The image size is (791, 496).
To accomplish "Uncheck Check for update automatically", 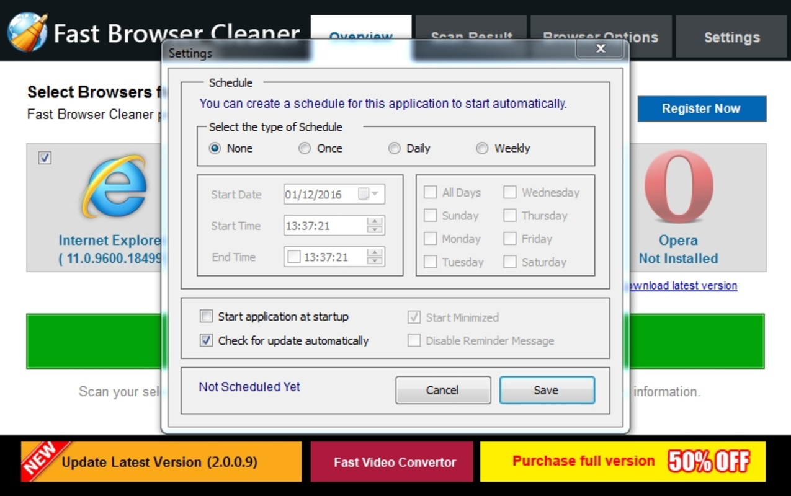I will pyautogui.click(x=206, y=340).
